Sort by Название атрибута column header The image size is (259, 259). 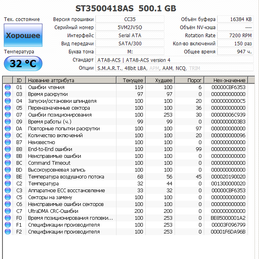tap(71, 80)
